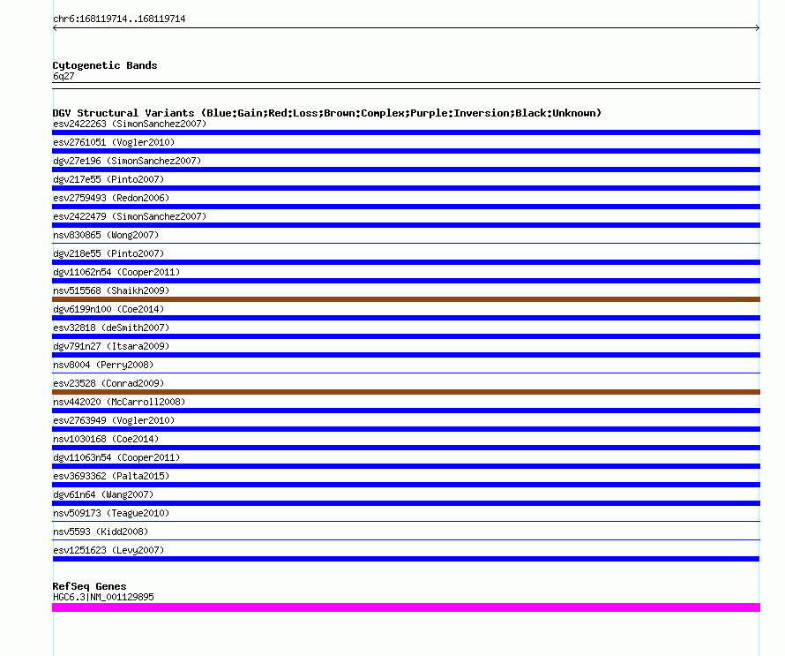This screenshot has height=656, width=785.
Task: Click the blue bar under esv2759493
Action: (x=406, y=207)
